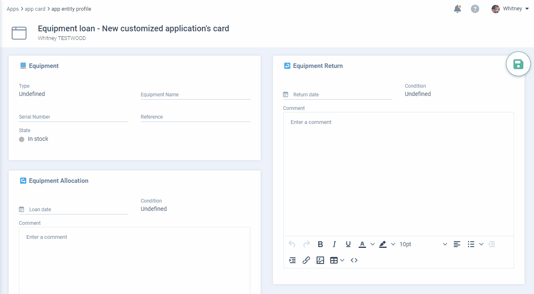The image size is (534, 294).
Task: Click the Equipment Return heading
Action: (318, 66)
